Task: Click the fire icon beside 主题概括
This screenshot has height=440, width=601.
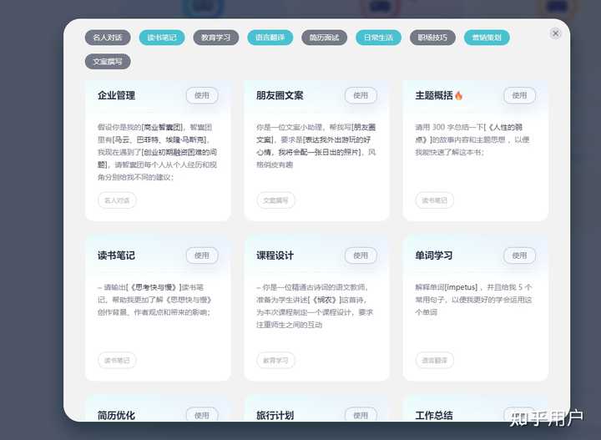Action: click(x=459, y=95)
